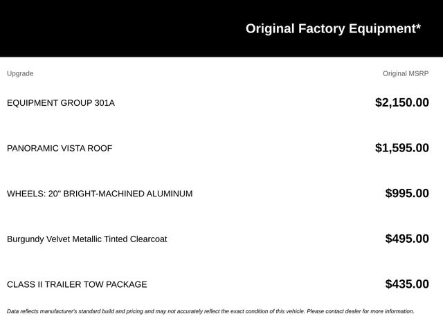Click the asterisk after Equipment title
This screenshot has height=332, width=443.
(x=418, y=26)
